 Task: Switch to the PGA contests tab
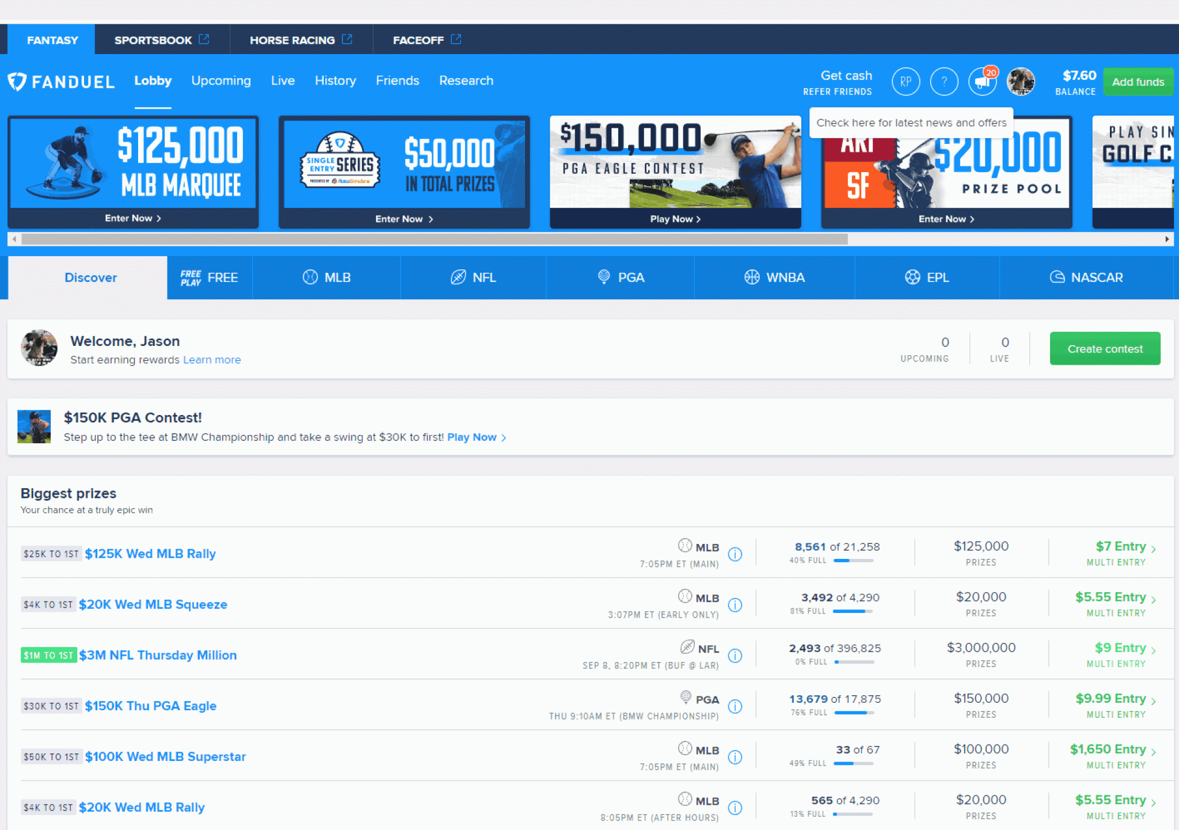pyautogui.click(x=621, y=277)
